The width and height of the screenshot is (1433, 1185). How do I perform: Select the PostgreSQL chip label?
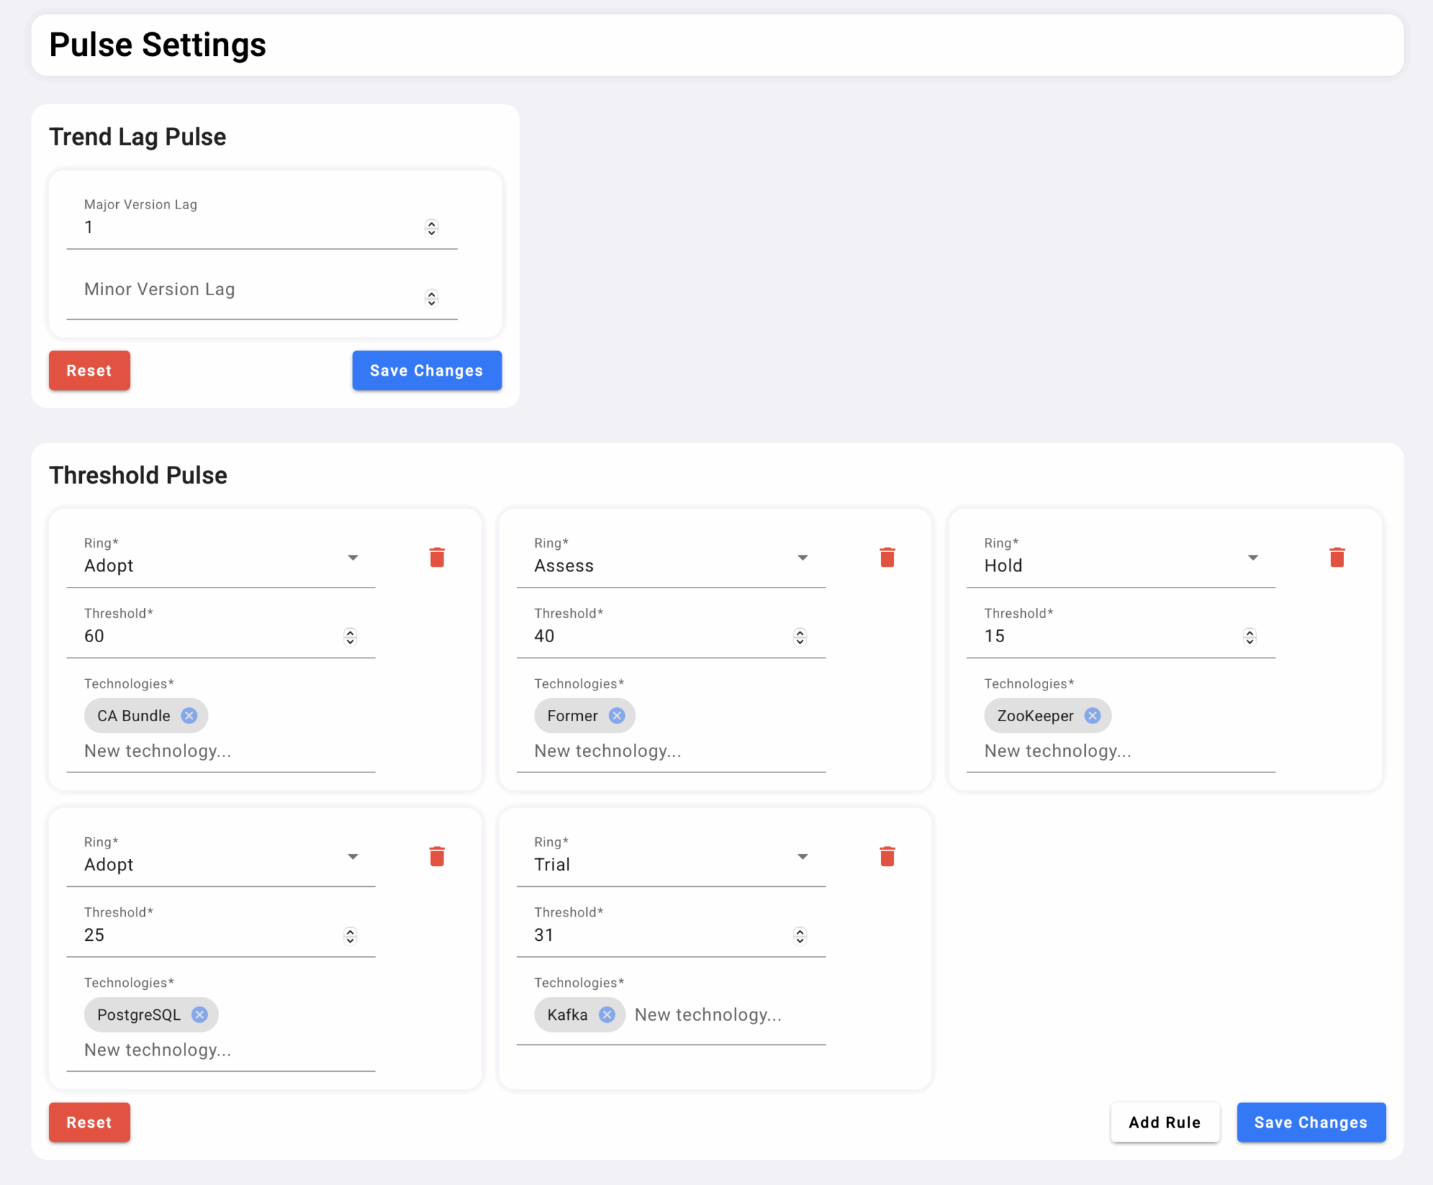pyautogui.click(x=139, y=1015)
